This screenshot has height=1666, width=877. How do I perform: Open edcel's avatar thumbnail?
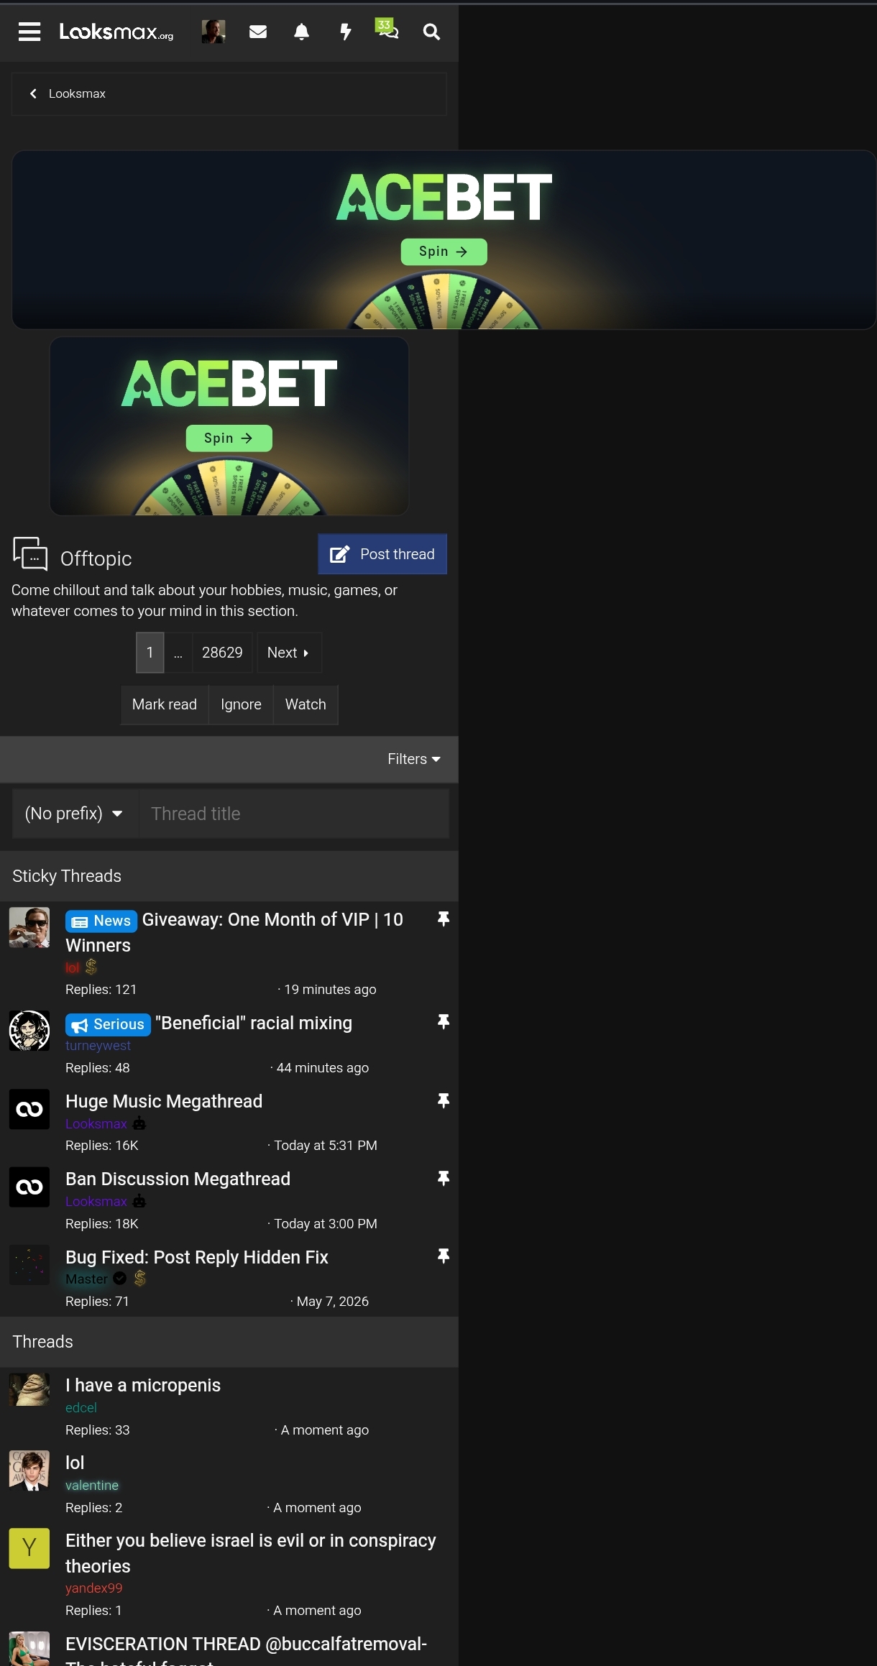click(x=29, y=1389)
